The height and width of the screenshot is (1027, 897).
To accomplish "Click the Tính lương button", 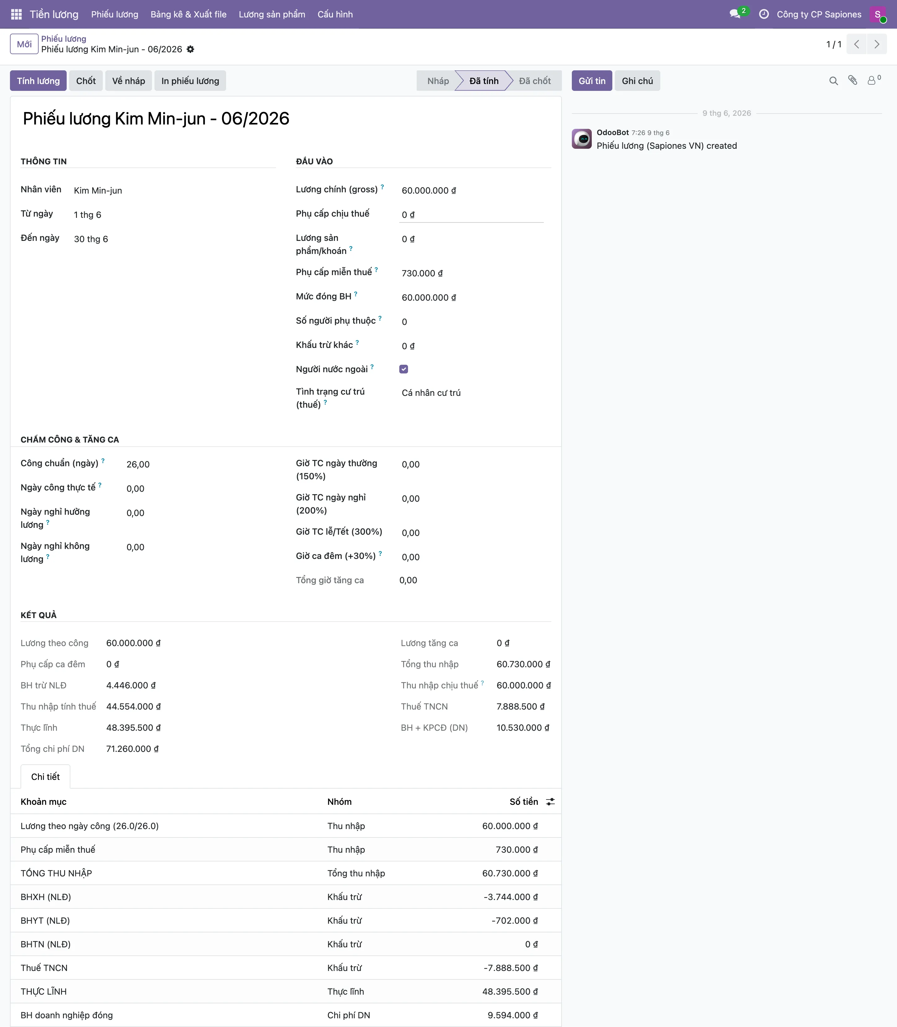I will [x=38, y=81].
